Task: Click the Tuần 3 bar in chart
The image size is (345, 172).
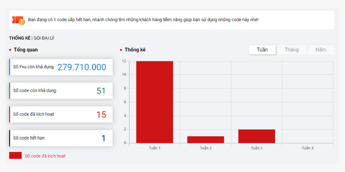Action: (x=256, y=136)
